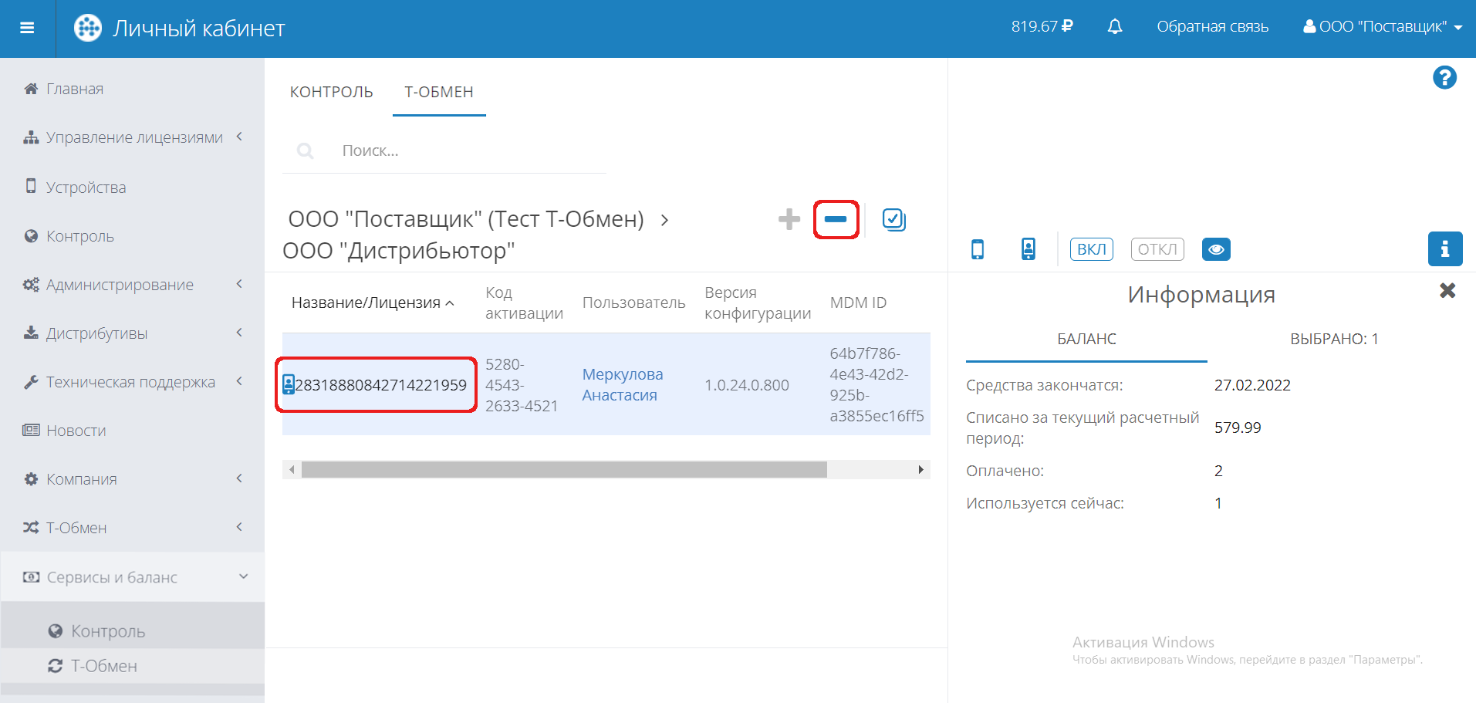Click the blue help question mark icon
Image resolution: width=1476 pixels, height=703 pixels.
tap(1444, 78)
